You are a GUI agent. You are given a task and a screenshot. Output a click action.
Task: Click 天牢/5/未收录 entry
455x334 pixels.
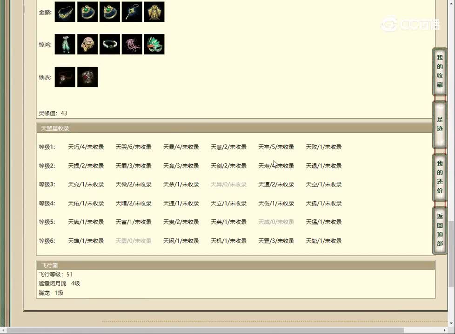[x=276, y=147]
